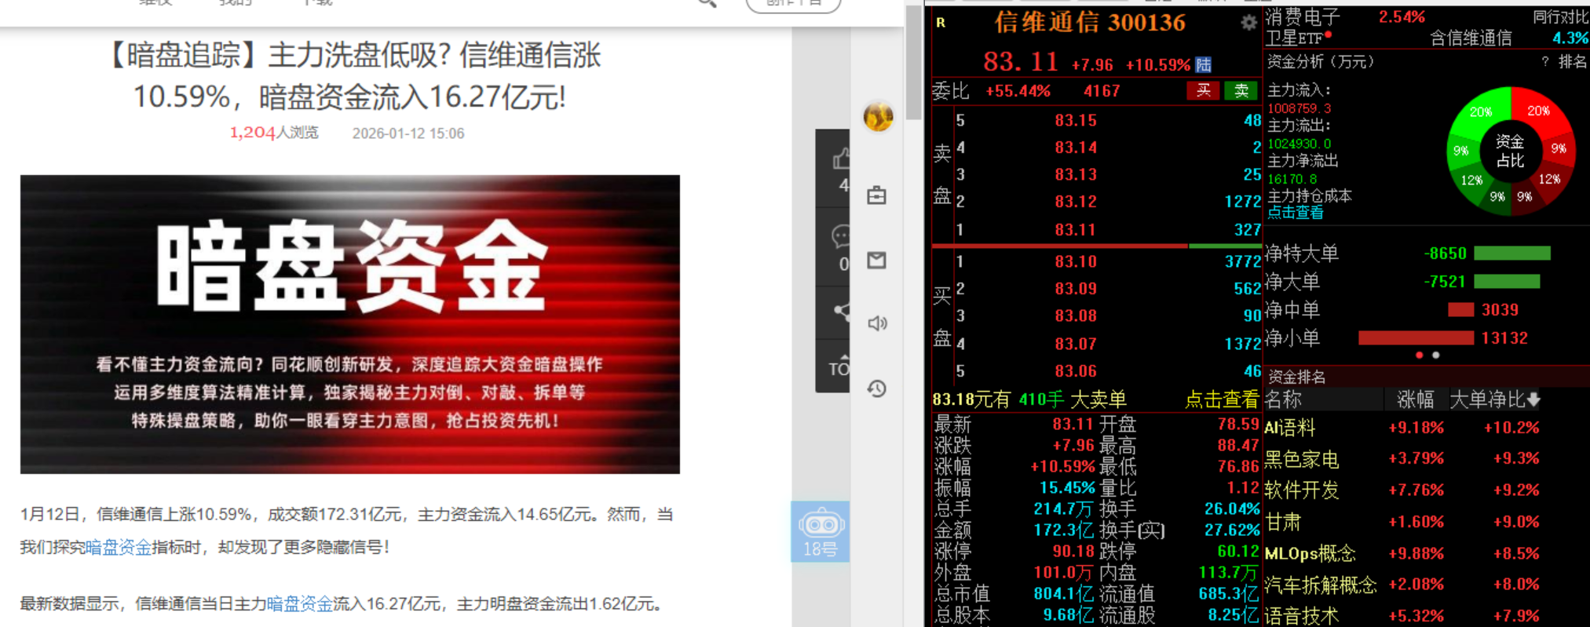Select the 软件开发 ranking row
This screenshot has width=1590, height=627.
1402,490
